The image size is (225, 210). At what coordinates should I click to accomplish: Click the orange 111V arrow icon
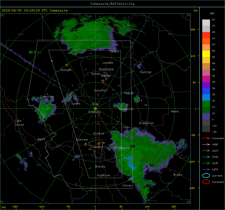[206, 151]
